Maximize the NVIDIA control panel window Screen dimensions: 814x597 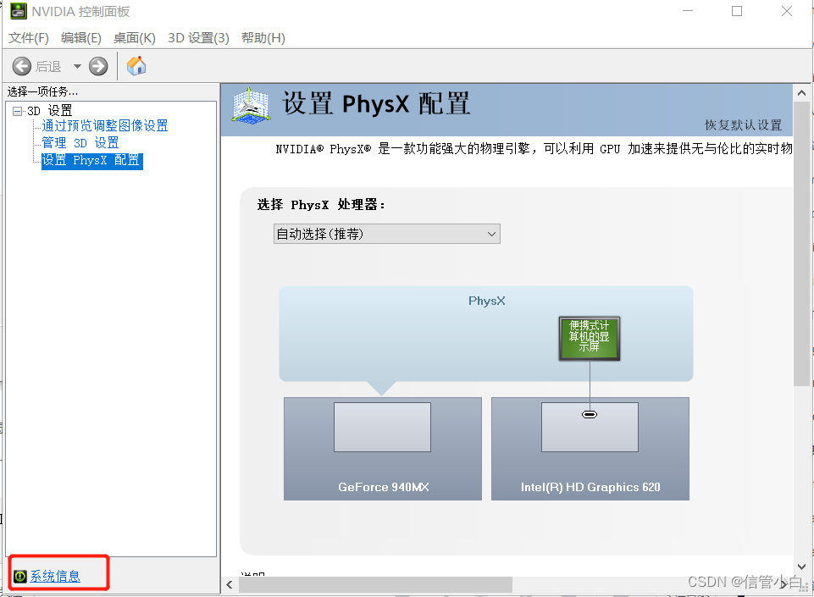[737, 11]
